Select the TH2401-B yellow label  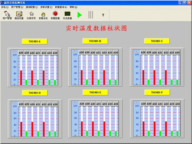[96, 41]
